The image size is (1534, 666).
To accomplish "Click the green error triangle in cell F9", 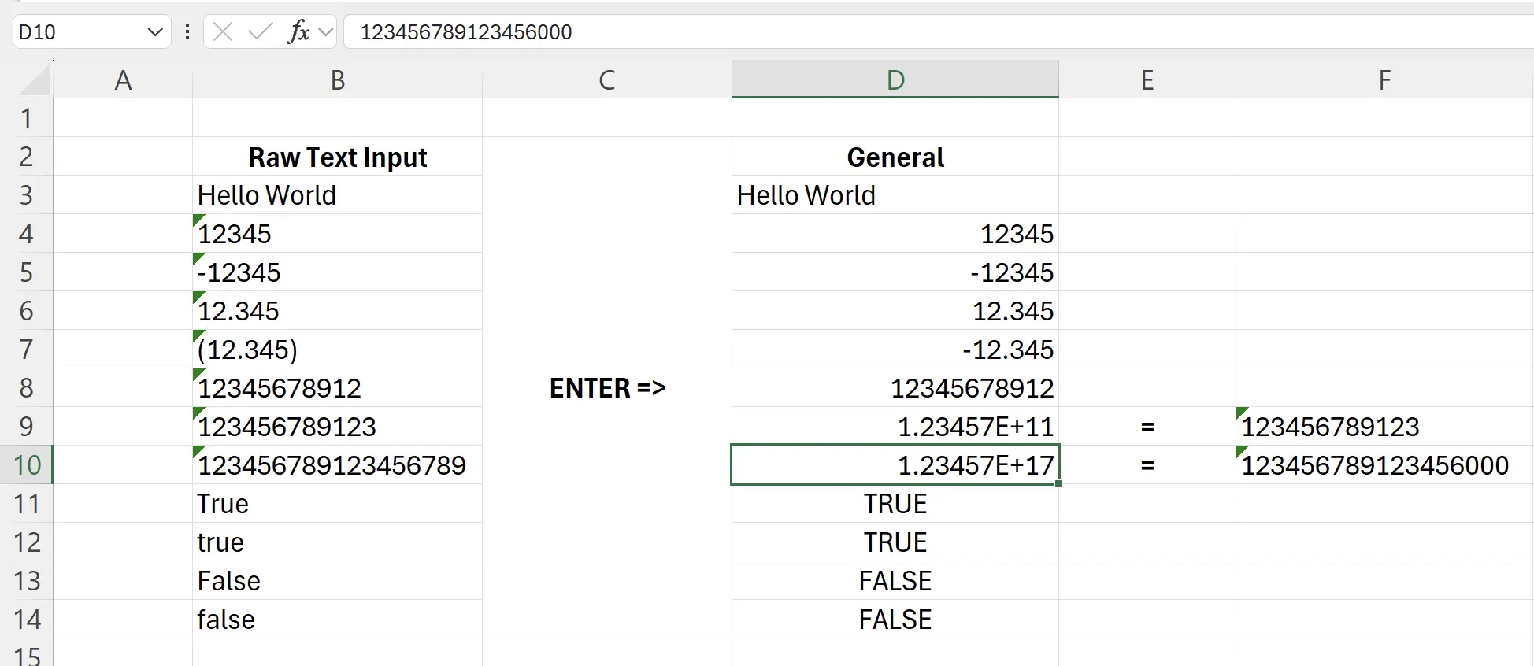I will pos(1241,413).
